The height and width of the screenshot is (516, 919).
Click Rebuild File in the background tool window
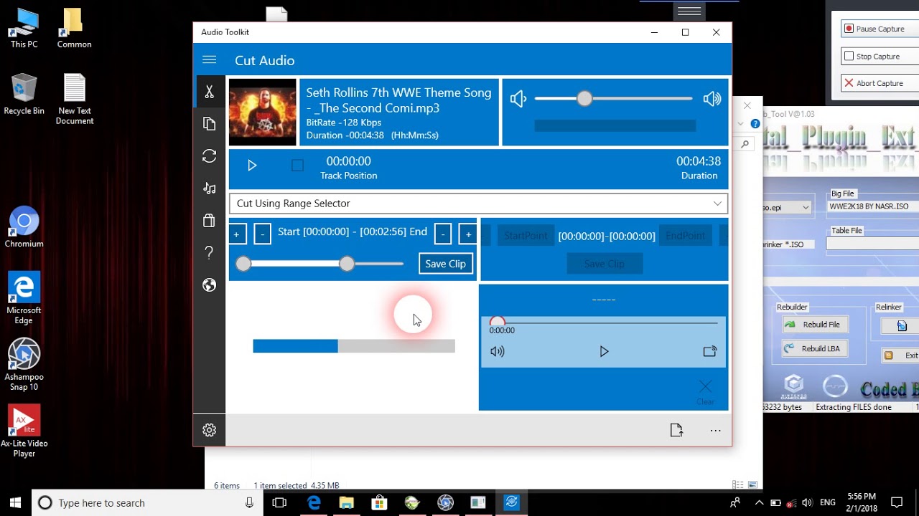[815, 325]
